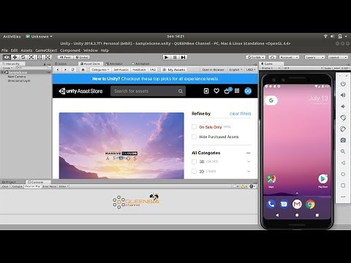Click Open in Browser
Viewport: 351px width, 263px height.
pos(213,69)
